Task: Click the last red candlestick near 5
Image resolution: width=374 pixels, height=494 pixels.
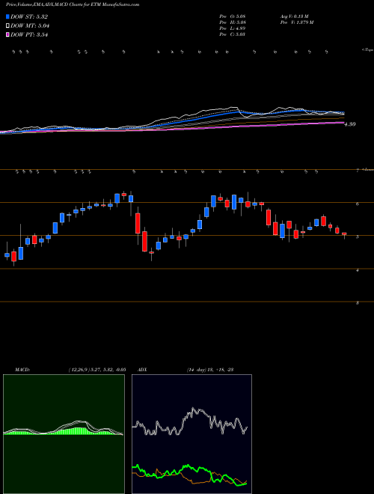Action: coord(344,234)
